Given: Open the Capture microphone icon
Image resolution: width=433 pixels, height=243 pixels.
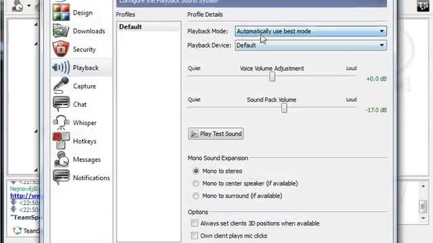Looking at the screenshot, I should tap(61, 86).
